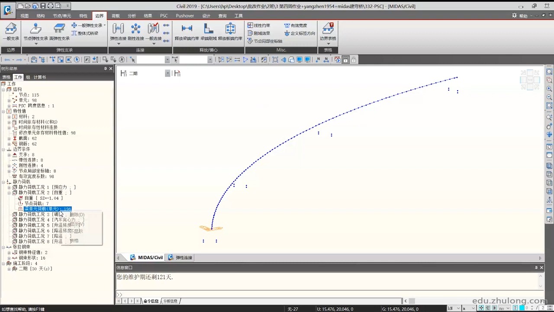Switch to the 结构 ribbon tab
The width and height of the screenshot is (554, 312).
[x=40, y=16]
